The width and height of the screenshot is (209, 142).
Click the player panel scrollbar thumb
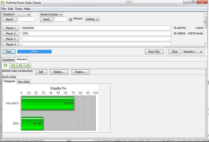205,22
